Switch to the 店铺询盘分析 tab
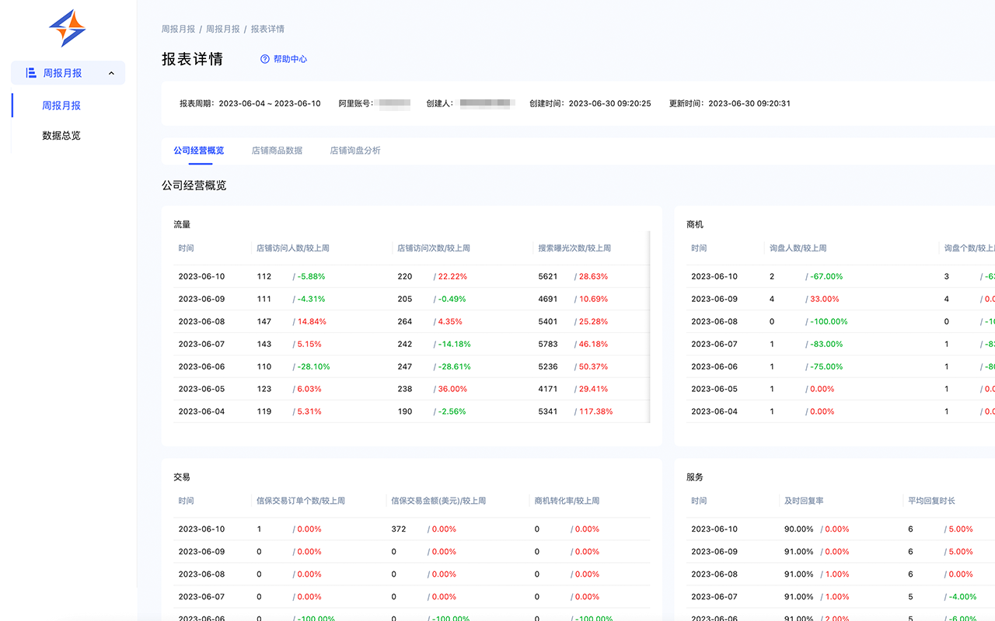Image resolution: width=995 pixels, height=621 pixels. (x=354, y=151)
